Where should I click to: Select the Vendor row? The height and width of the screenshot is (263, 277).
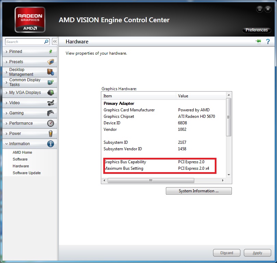(164, 129)
